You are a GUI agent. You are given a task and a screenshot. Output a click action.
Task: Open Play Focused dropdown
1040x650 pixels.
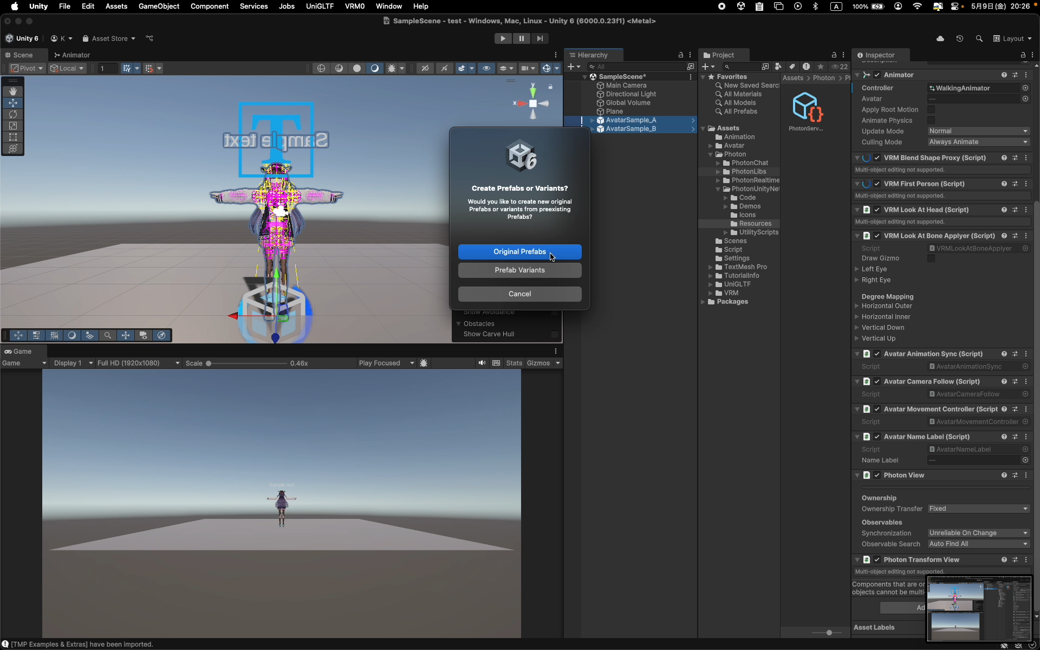386,363
